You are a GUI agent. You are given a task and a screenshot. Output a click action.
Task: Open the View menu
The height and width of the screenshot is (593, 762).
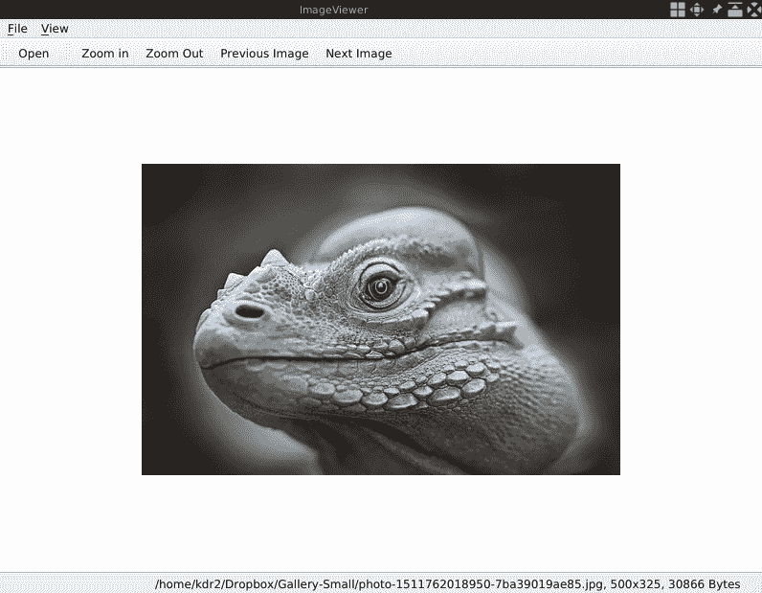pos(55,29)
